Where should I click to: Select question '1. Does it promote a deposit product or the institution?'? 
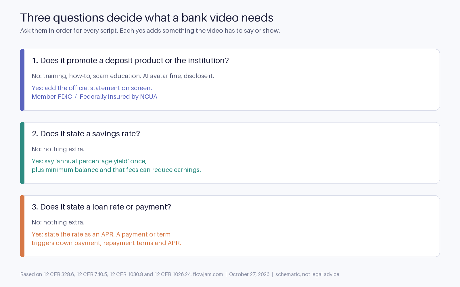(130, 61)
